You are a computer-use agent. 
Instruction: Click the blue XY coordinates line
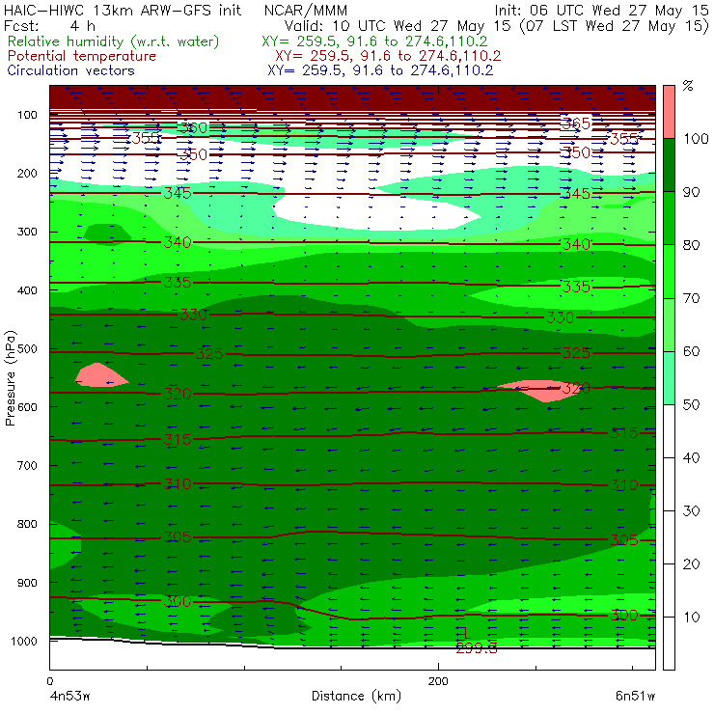click(380, 70)
